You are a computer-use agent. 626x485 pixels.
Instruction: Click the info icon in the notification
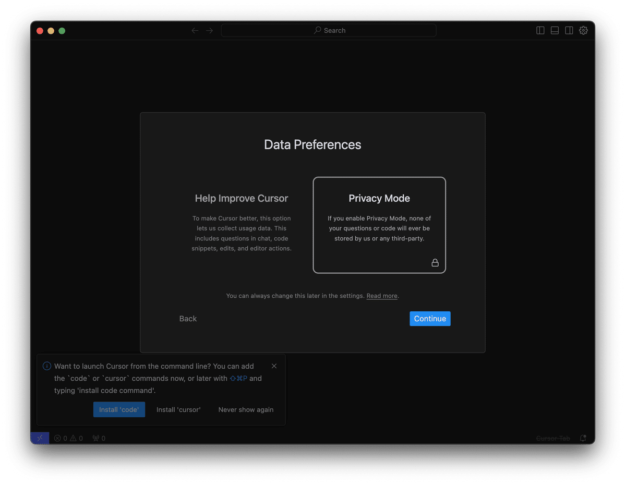coord(47,366)
